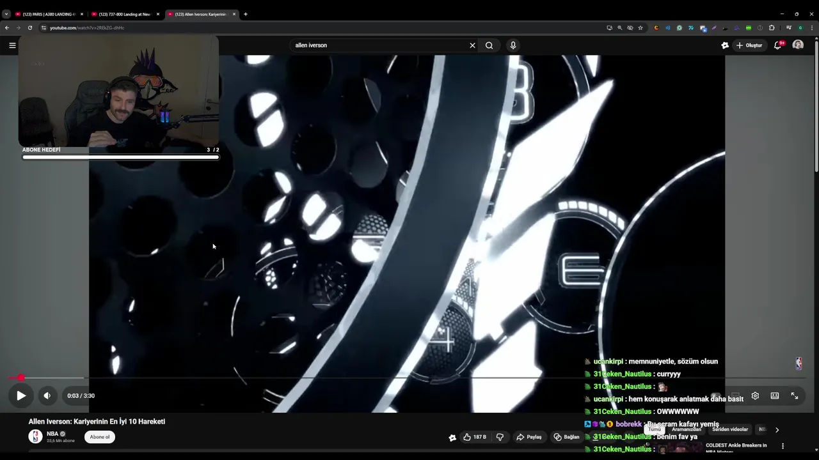Open the browser three-dot menu

[x=812, y=27]
